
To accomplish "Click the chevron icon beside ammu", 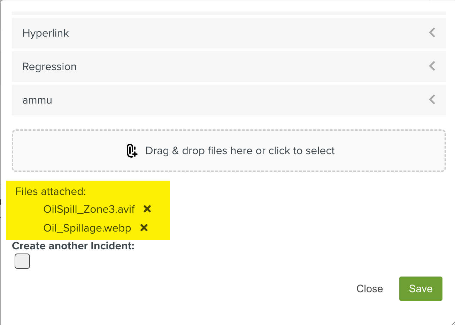I will pyautogui.click(x=432, y=100).
